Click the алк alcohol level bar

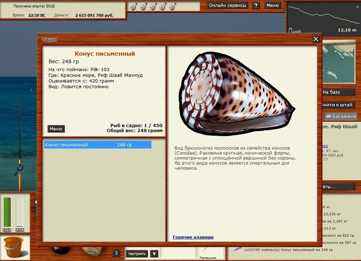[x=19, y=212]
